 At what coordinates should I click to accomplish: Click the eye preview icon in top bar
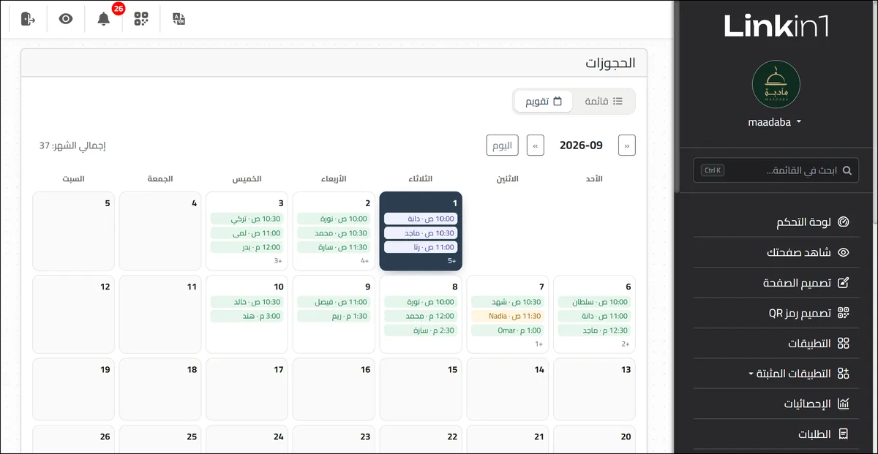pos(66,19)
